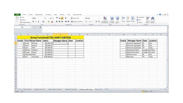The image size is (183, 103).
Task: Click the Borders icon
Action: coord(43,21)
